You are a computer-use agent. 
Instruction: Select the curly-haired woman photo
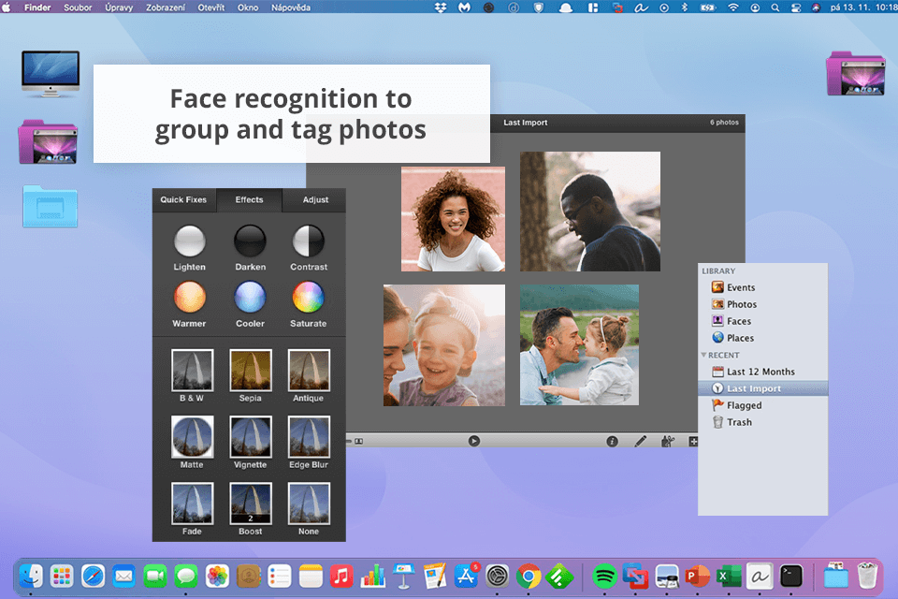(x=453, y=219)
